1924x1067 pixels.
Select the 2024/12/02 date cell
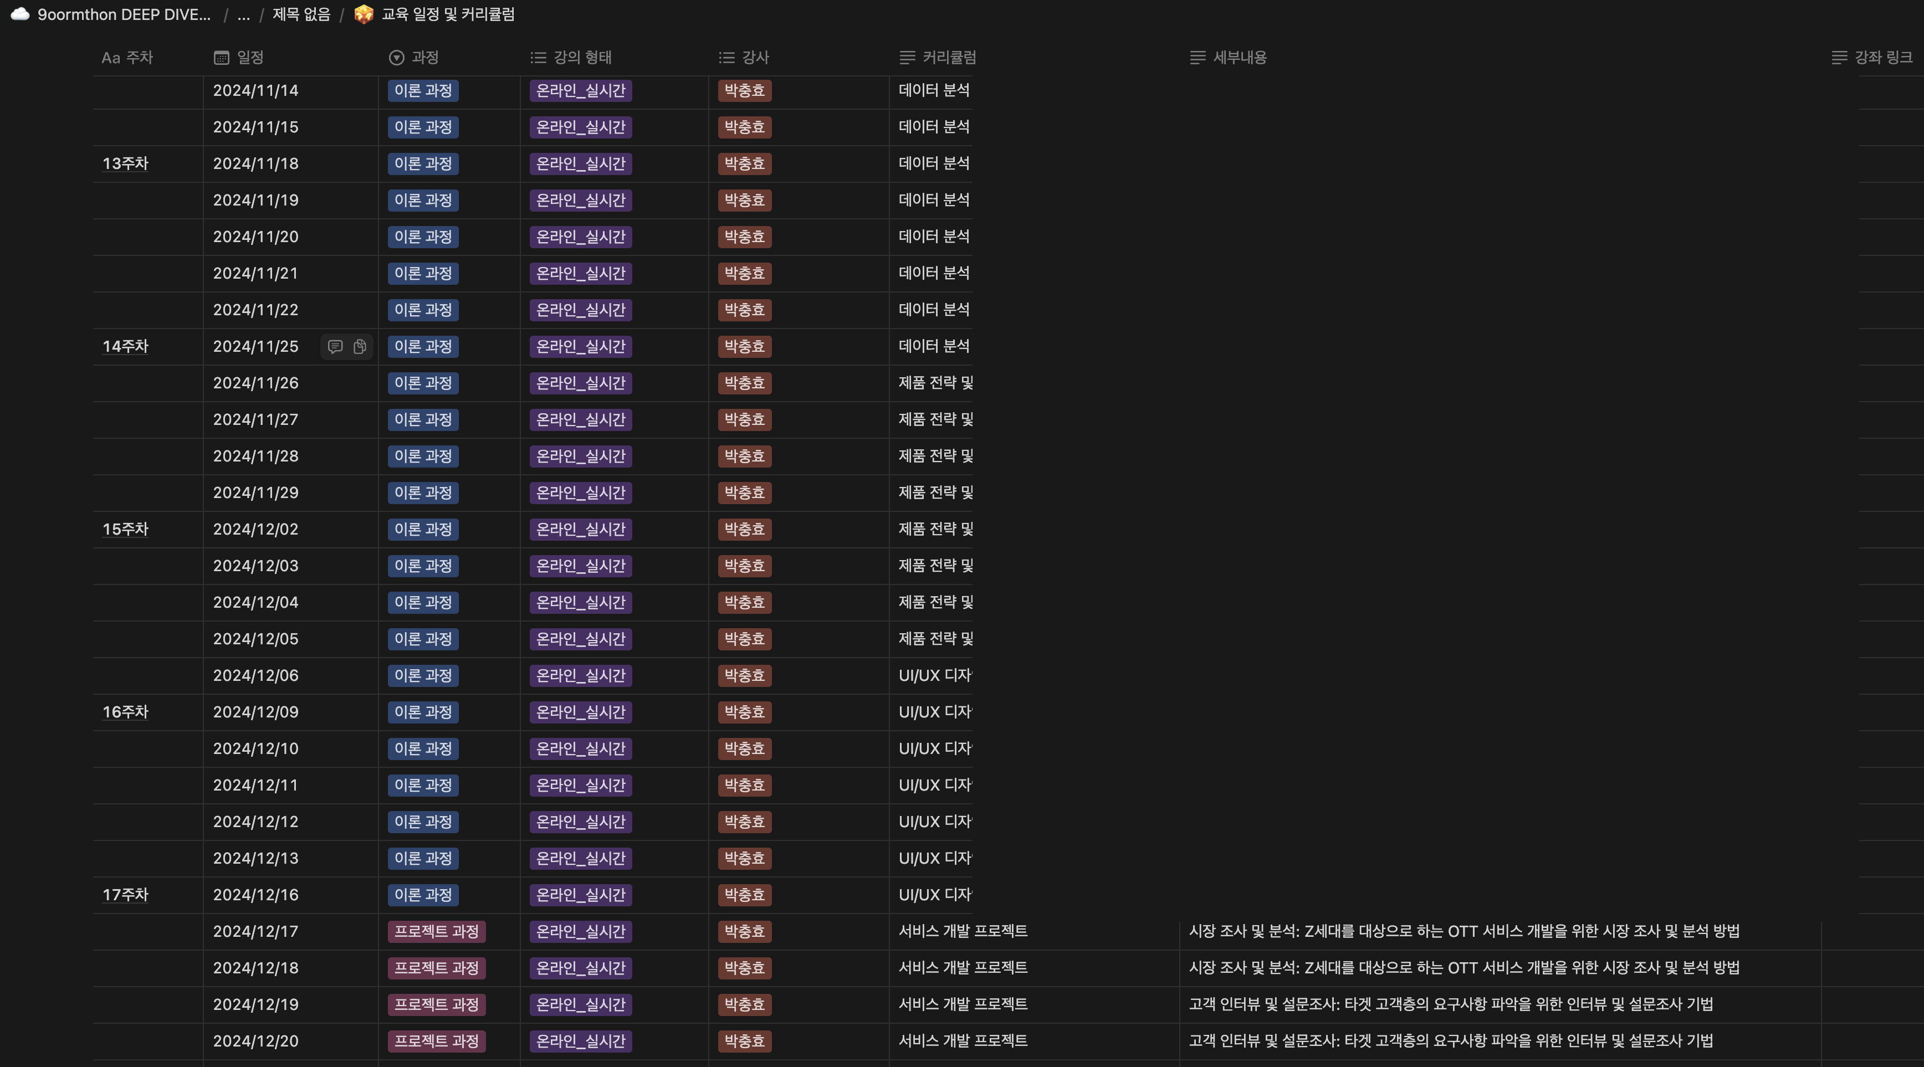290,530
